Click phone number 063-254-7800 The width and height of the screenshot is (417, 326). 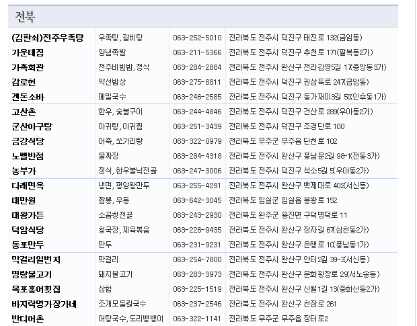tap(197, 259)
